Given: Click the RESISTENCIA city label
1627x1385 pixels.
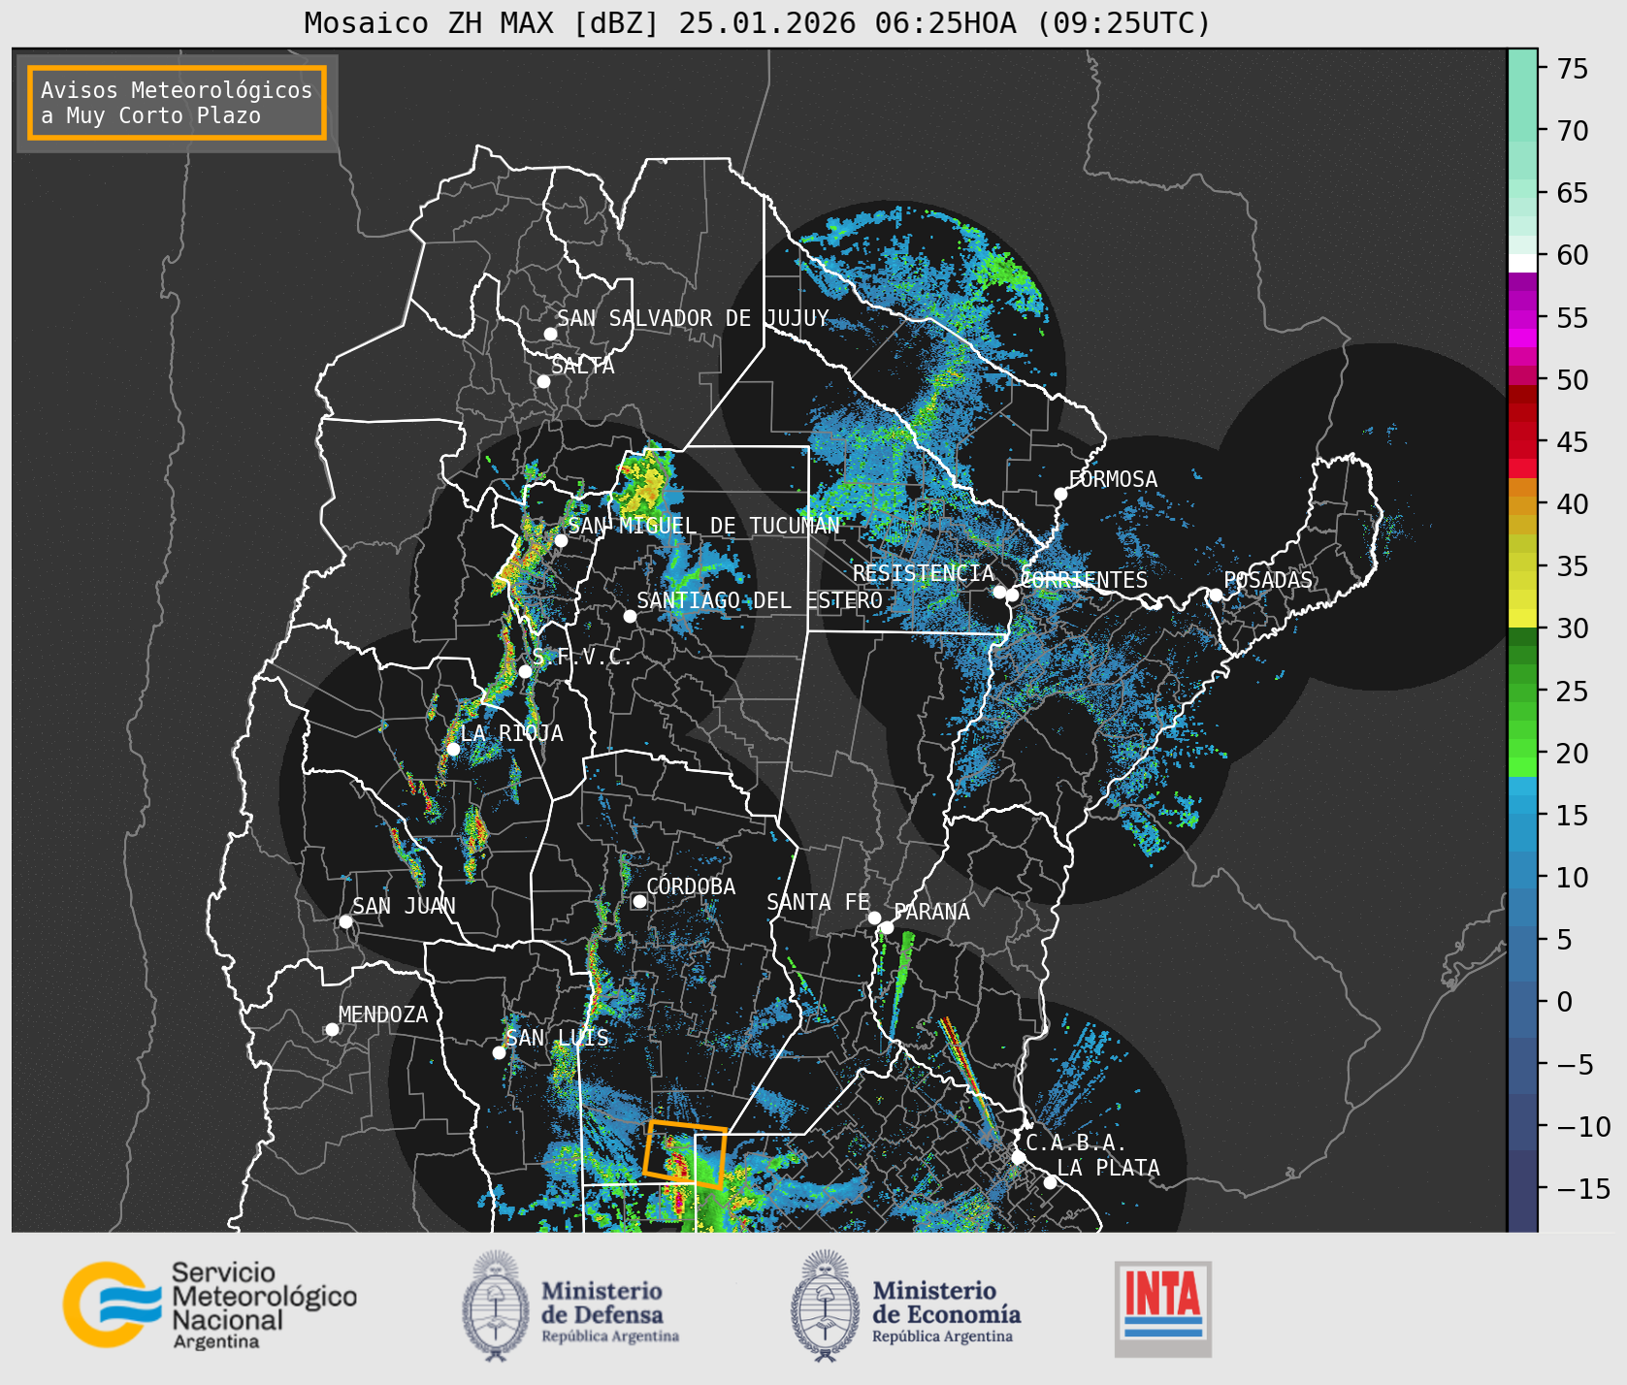Looking at the screenshot, I should pyautogui.click(x=924, y=573).
